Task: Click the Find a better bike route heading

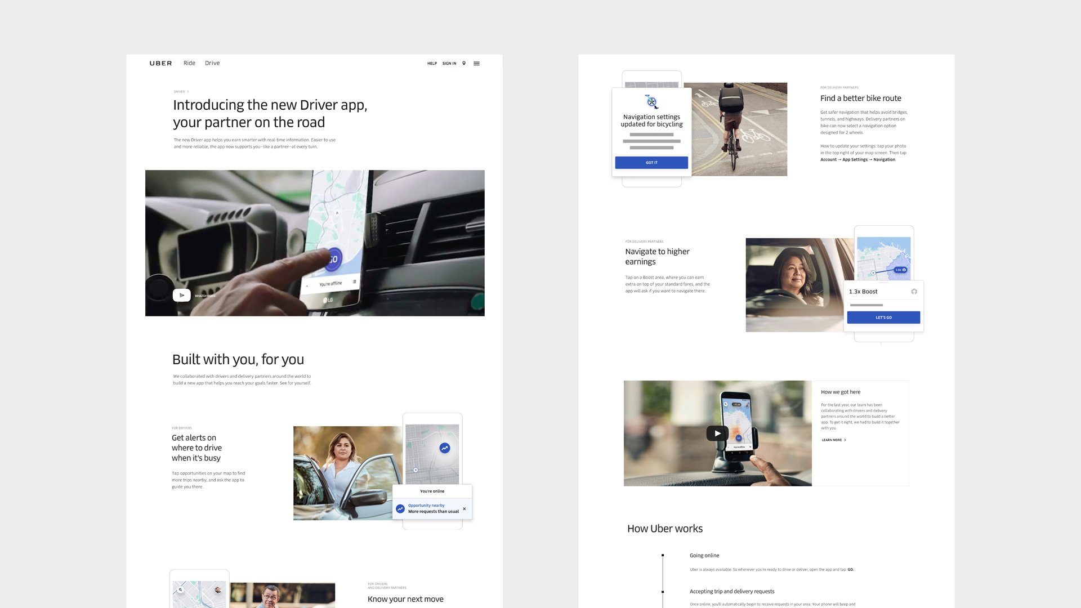Action: pos(860,98)
